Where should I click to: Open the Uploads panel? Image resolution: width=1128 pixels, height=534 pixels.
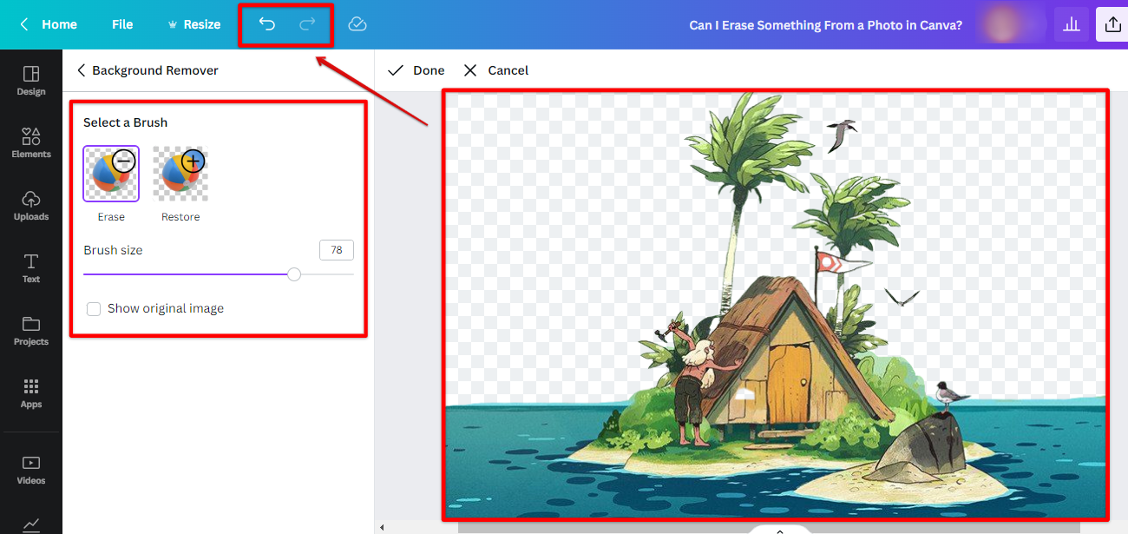click(x=30, y=205)
